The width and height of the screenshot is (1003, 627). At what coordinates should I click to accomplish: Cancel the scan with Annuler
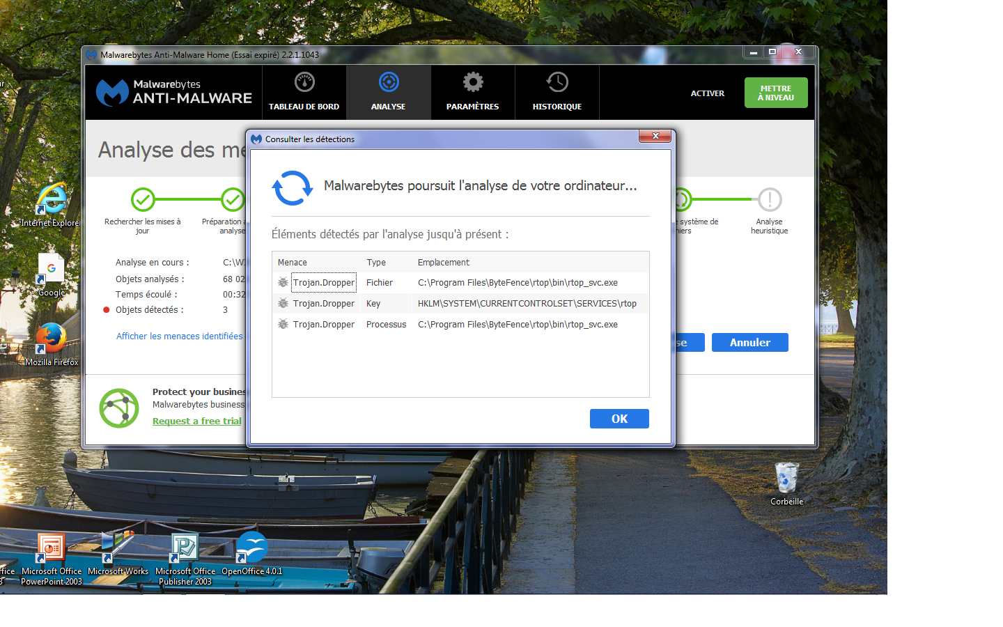[x=749, y=343]
